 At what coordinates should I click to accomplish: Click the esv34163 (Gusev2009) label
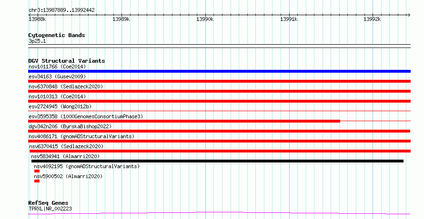click(x=57, y=76)
